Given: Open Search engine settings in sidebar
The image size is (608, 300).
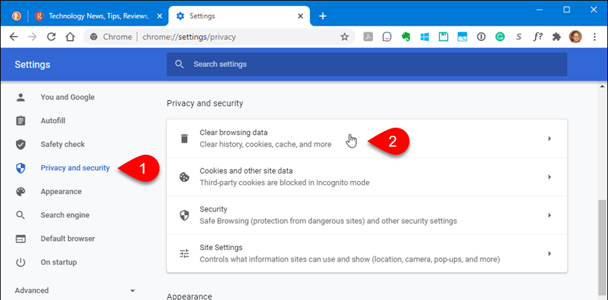Looking at the screenshot, I should 65,215.
